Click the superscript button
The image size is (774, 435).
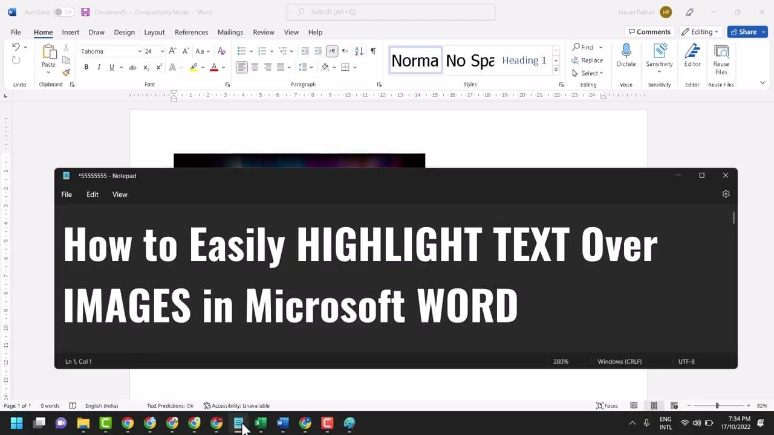(159, 67)
